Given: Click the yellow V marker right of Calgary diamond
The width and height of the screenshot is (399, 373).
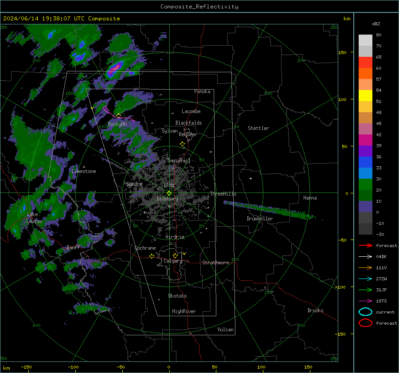Looking at the screenshot, I should (184, 254).
